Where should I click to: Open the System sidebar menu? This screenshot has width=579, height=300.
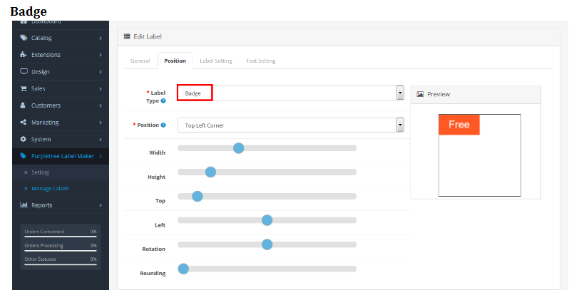[61, 140]
